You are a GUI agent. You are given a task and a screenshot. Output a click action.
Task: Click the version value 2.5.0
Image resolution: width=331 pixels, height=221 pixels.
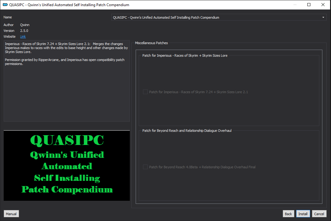click(24, 31)
